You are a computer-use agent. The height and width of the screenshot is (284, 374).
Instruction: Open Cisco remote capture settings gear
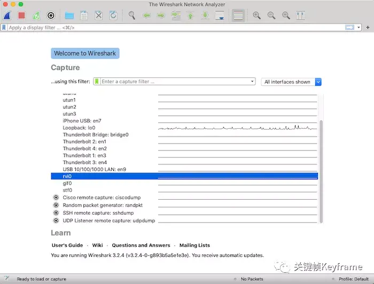pos(56,198)
